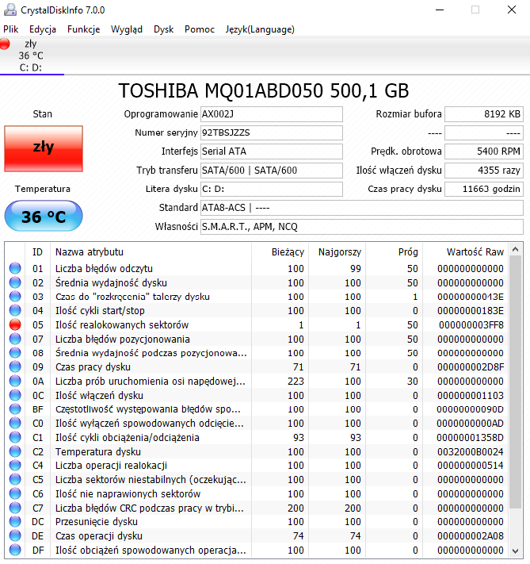Click the rotation speed field 5400 RPM

483,152
